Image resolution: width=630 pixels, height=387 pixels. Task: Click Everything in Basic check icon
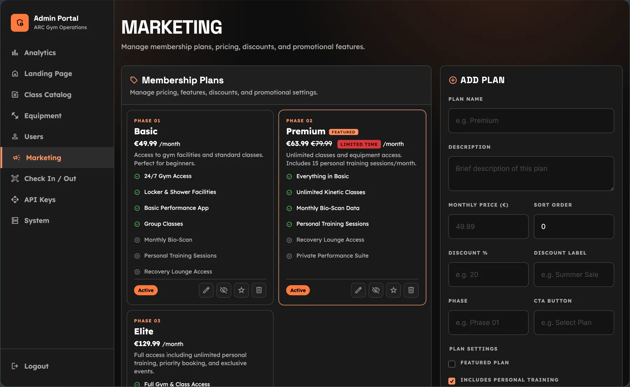289,177
